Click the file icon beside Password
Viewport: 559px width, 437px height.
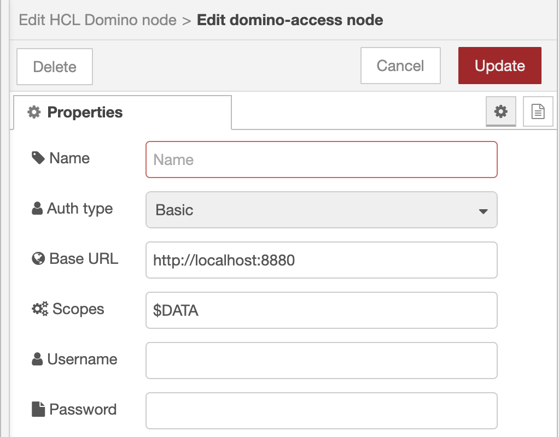click(38, 410)
